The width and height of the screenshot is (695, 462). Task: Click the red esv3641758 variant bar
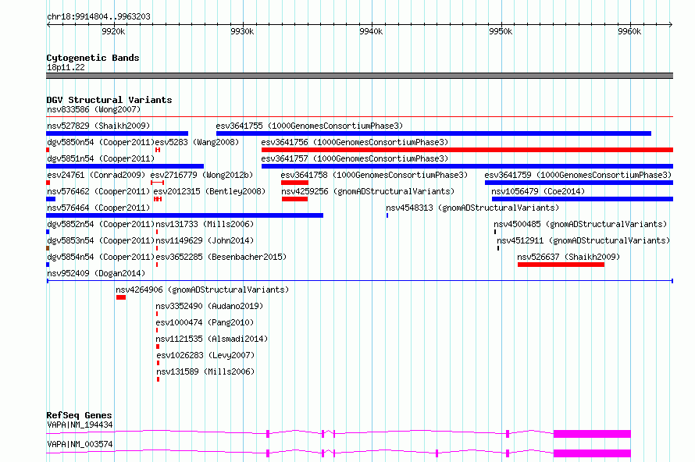point(294,183)
